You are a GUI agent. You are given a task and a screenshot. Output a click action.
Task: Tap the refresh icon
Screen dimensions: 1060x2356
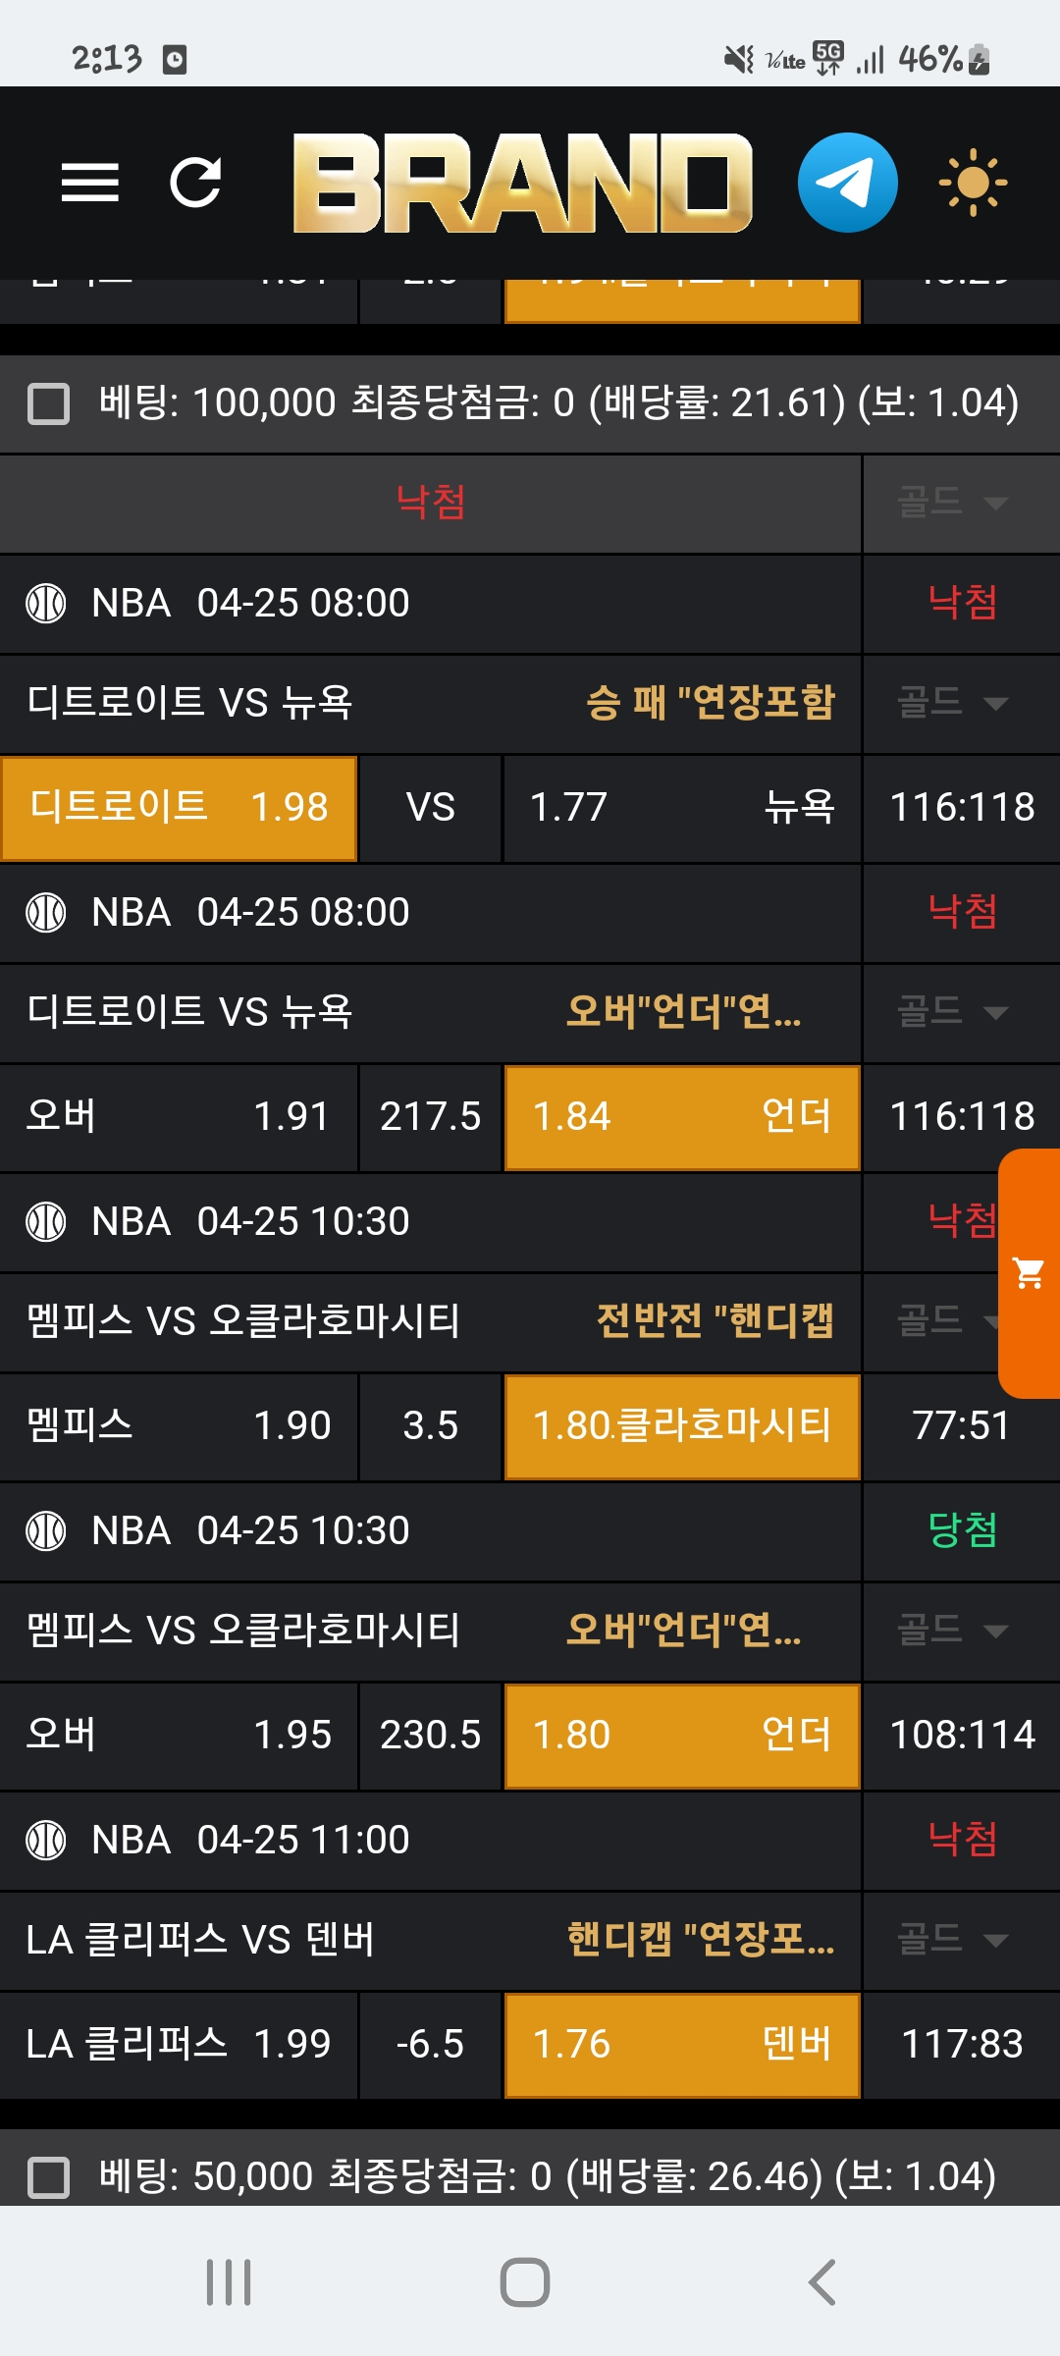(x=195, y=183)
